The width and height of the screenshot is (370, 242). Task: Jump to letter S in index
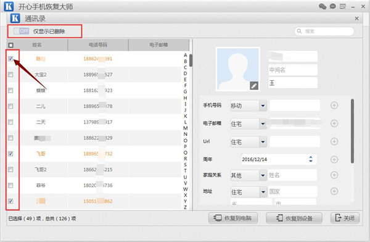tap(185, 165)
